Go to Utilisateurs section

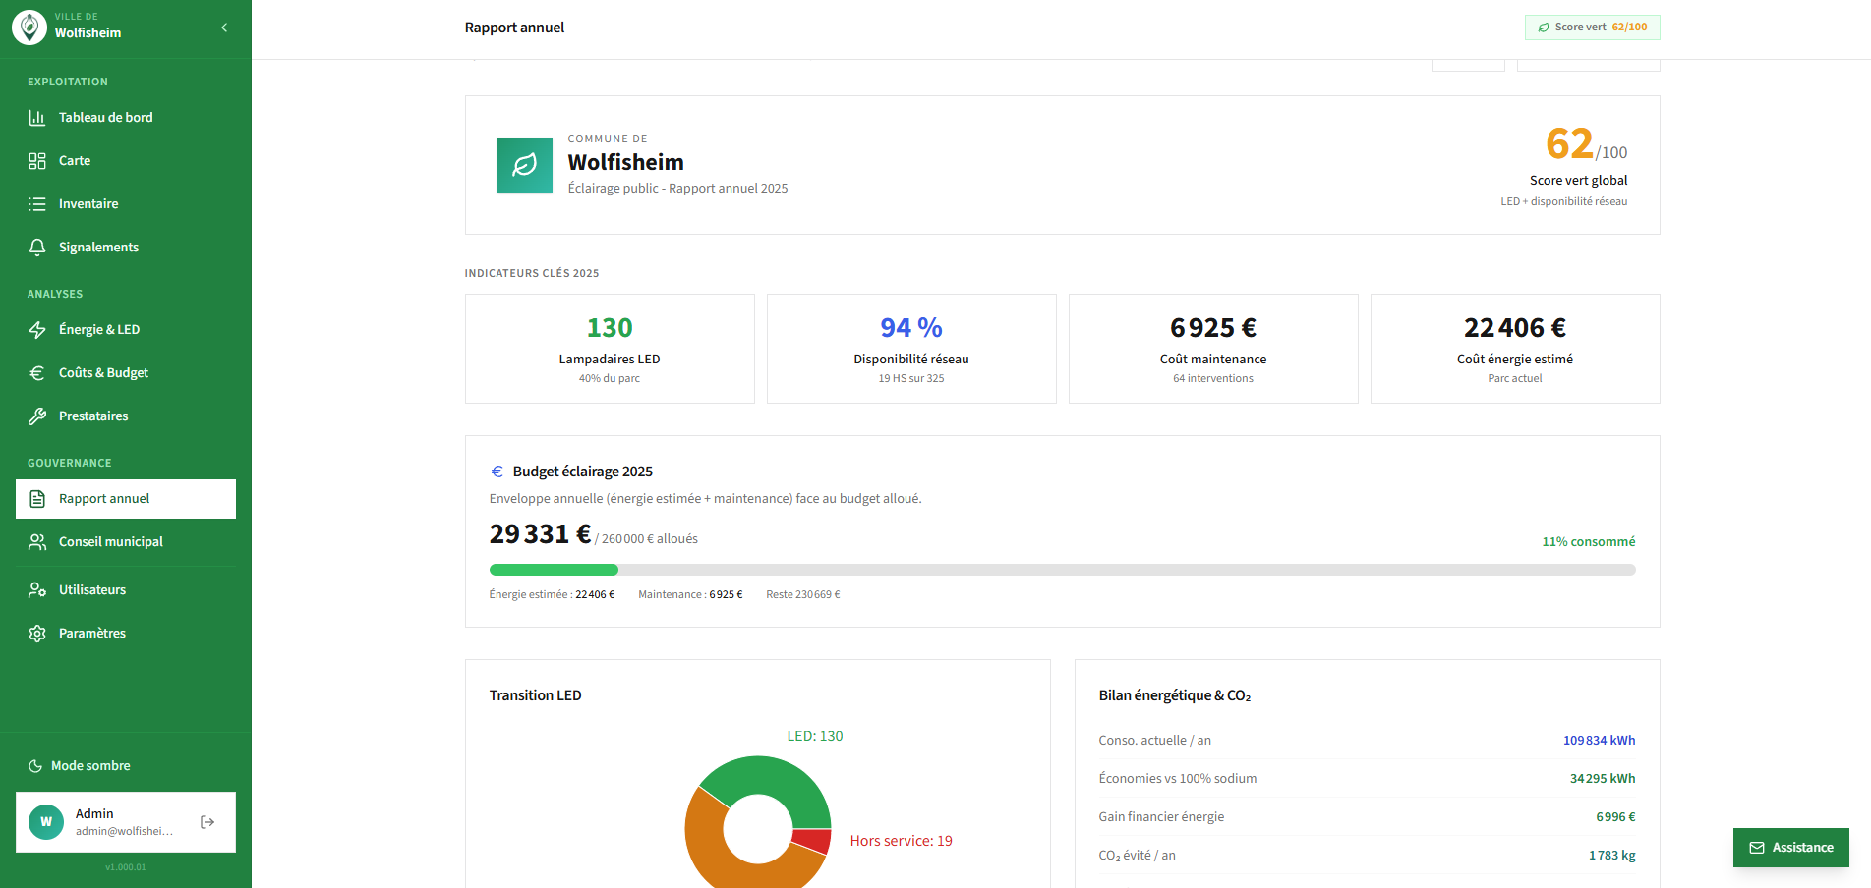pyautogui.click(x=126, y=590)
